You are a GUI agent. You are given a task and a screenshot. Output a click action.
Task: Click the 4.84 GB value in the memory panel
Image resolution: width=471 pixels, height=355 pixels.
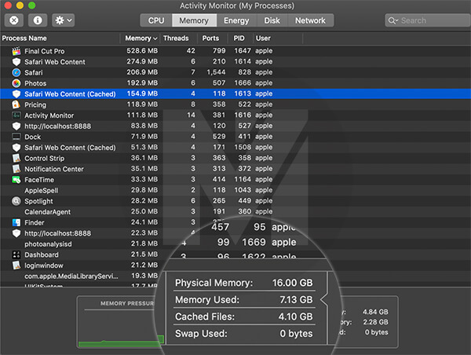375,312
